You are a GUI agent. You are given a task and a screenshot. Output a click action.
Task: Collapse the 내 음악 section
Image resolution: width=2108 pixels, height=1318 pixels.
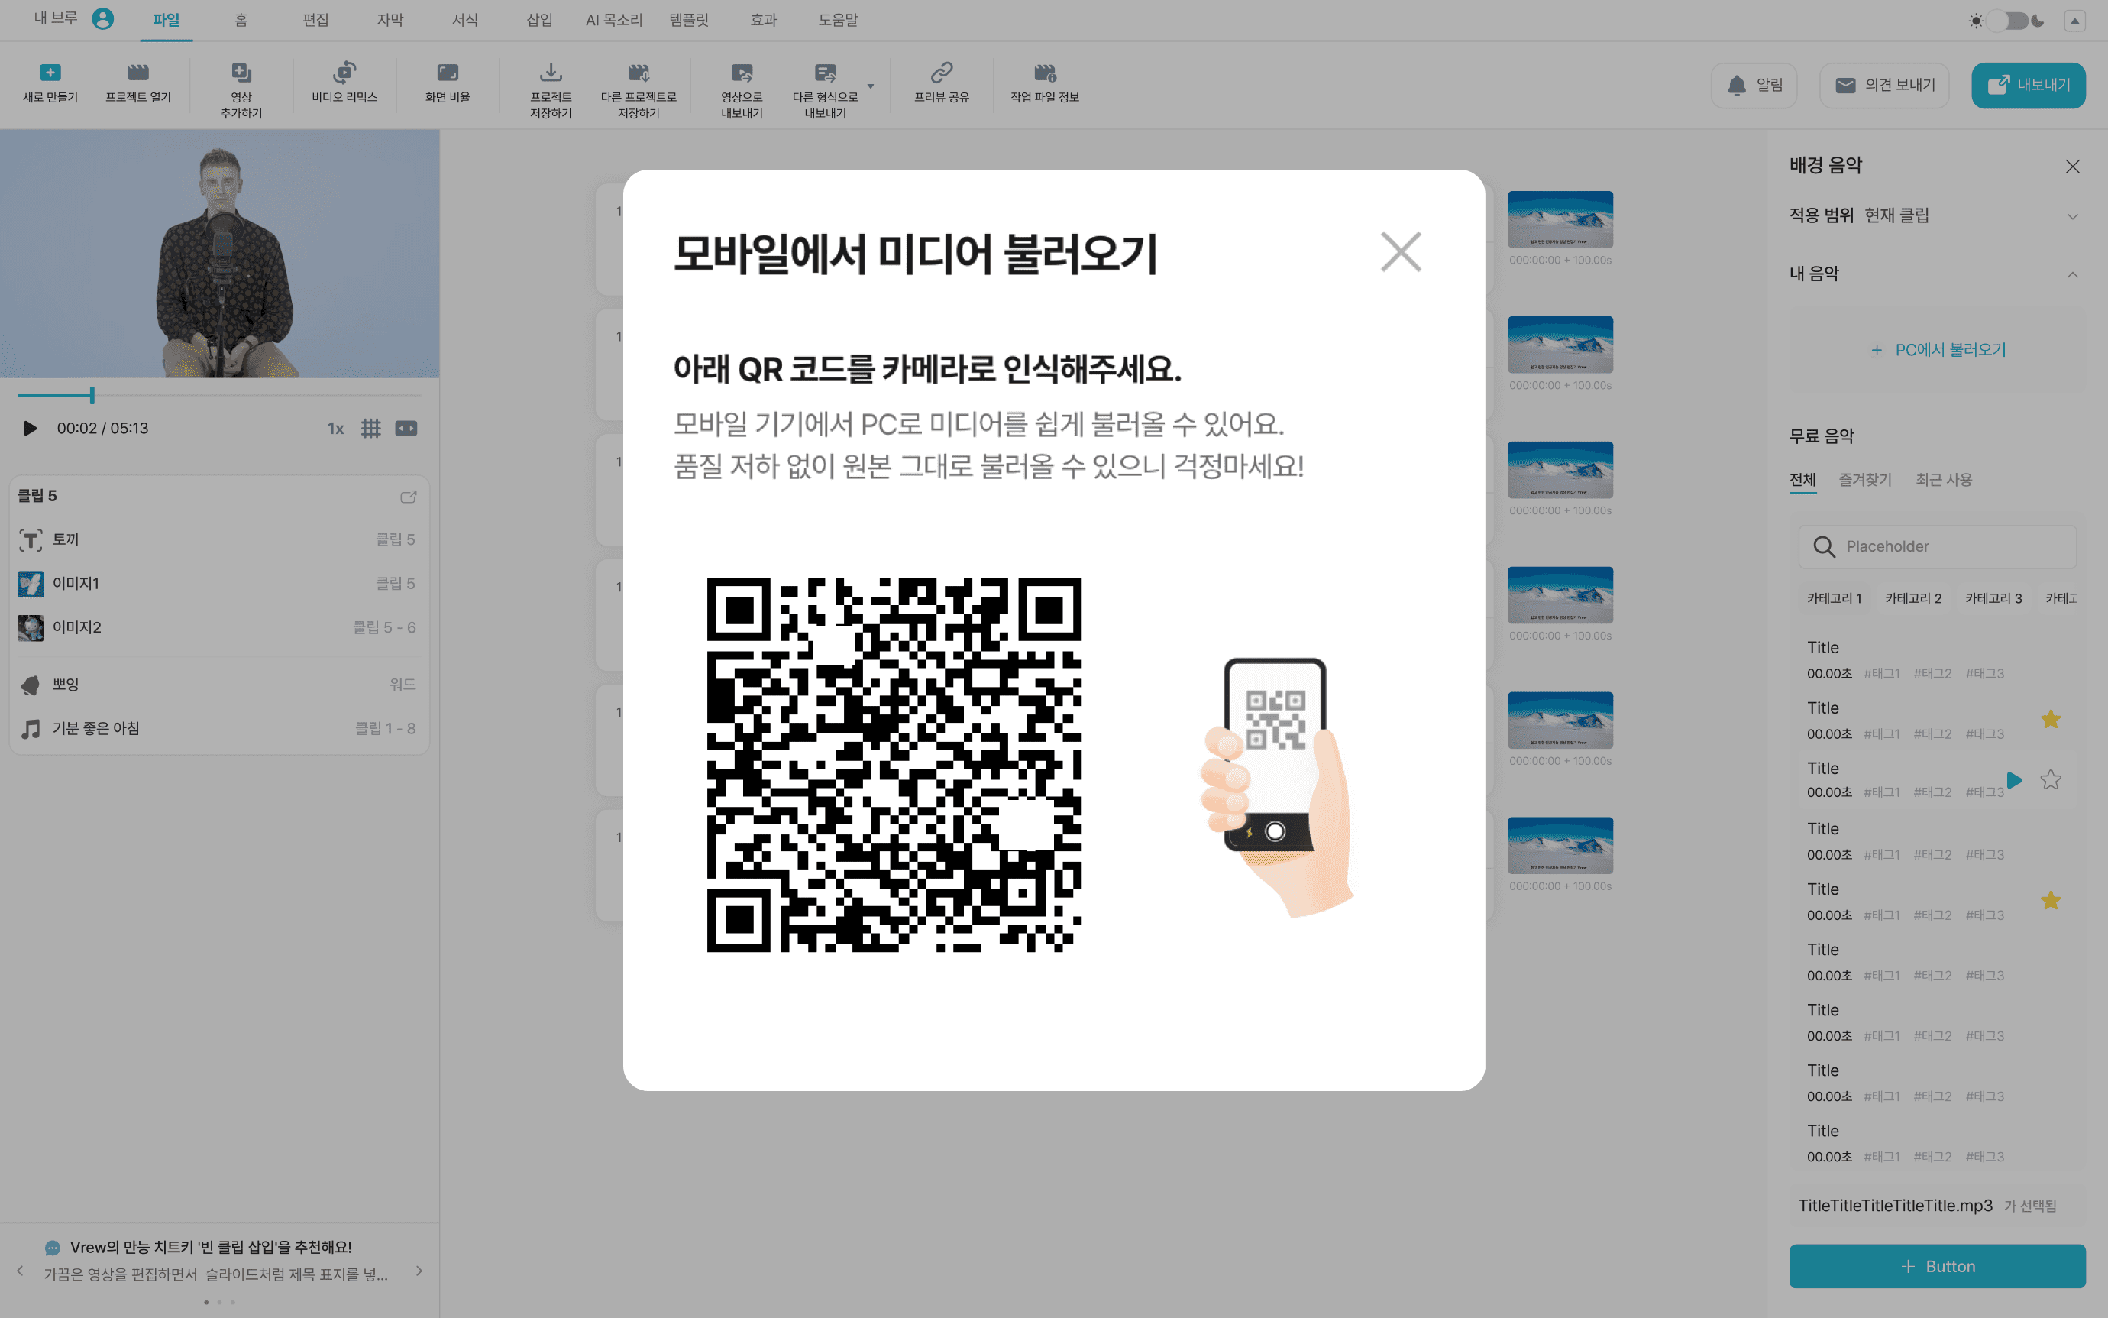coord(2072,274)
